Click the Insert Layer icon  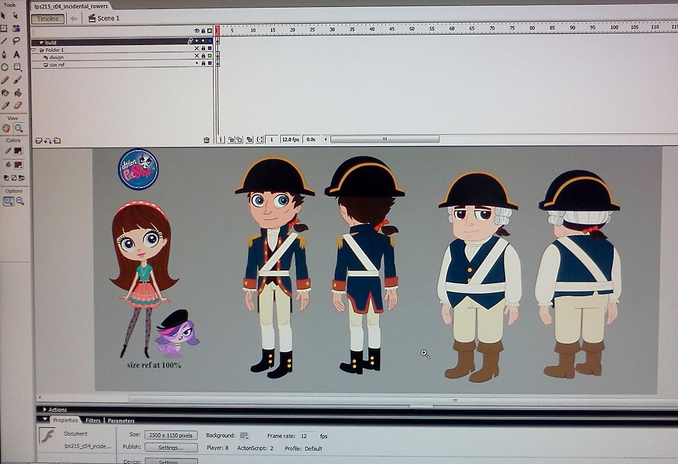[x=38, y=140]
